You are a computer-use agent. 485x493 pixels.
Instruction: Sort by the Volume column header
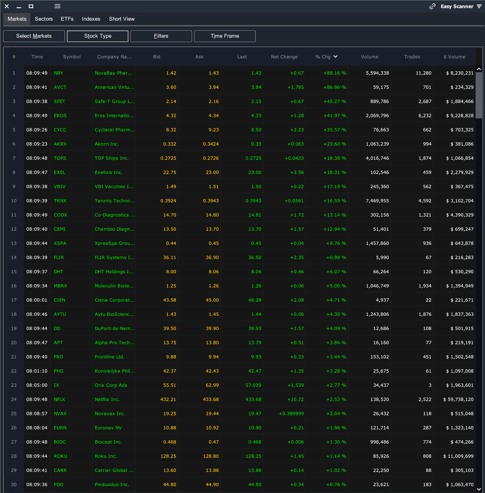[370, 57]
